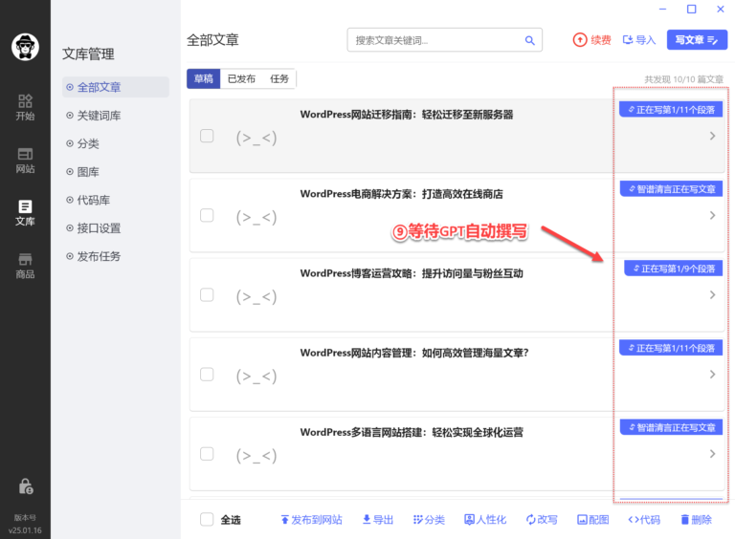Viewport: 735px width, 539px height.
Task: Expand the WordPress博客运营攻略 article chevron
Action: 712,295
